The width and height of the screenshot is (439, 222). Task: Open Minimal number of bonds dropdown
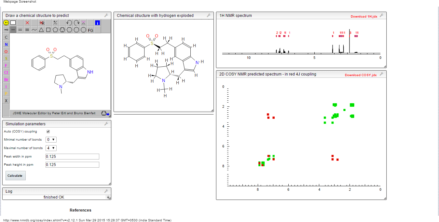[x=51, y=140]
